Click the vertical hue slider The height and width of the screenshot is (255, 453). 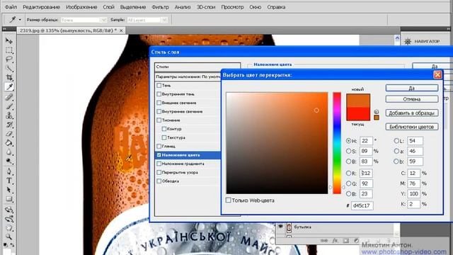coord(337,143)
